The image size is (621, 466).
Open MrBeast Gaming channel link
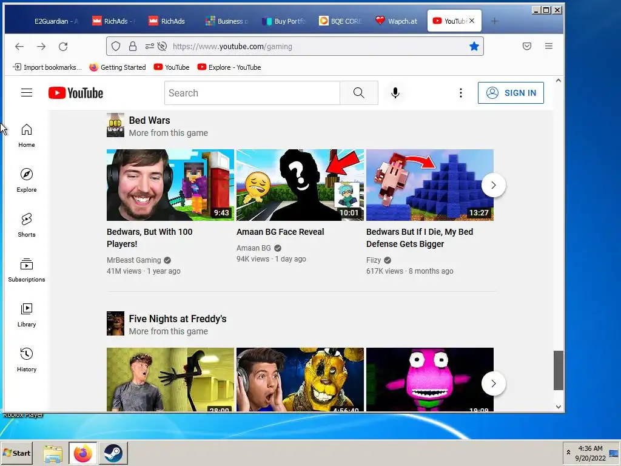[134, 260]
